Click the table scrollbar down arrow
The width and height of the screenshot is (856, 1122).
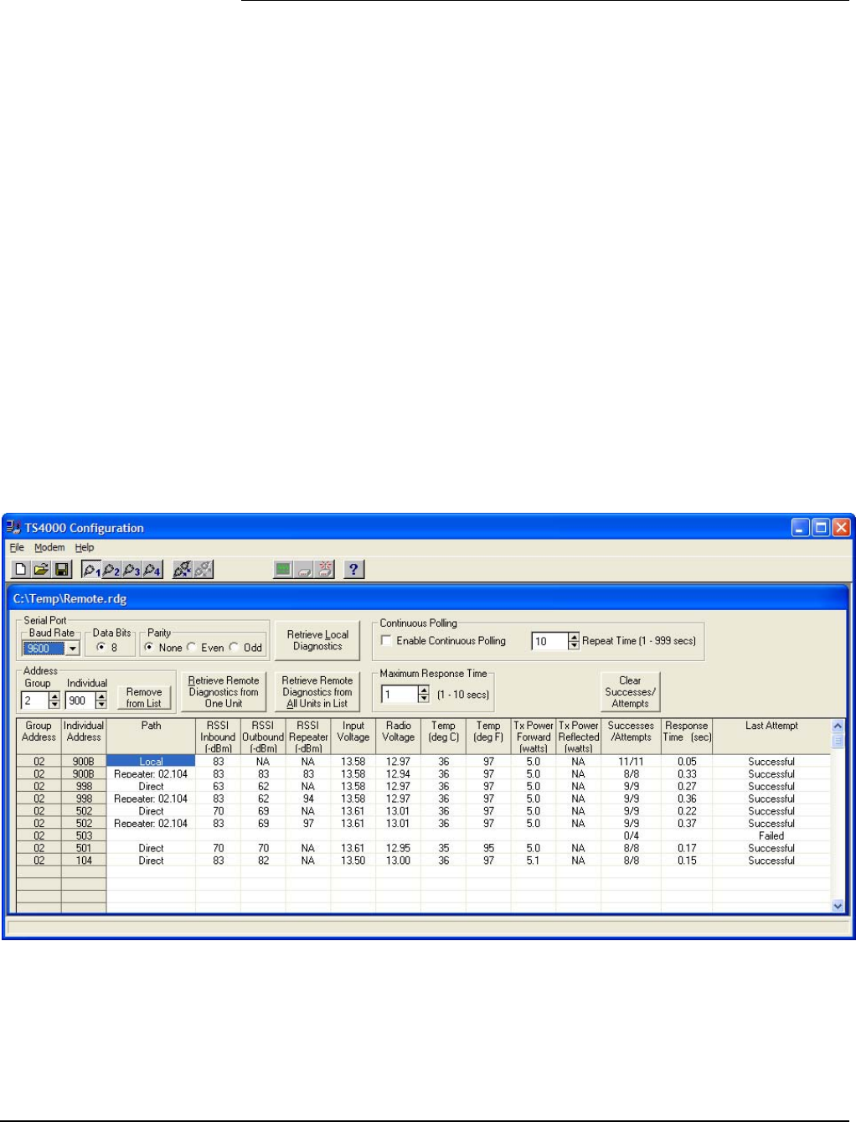tap(838, 906)
